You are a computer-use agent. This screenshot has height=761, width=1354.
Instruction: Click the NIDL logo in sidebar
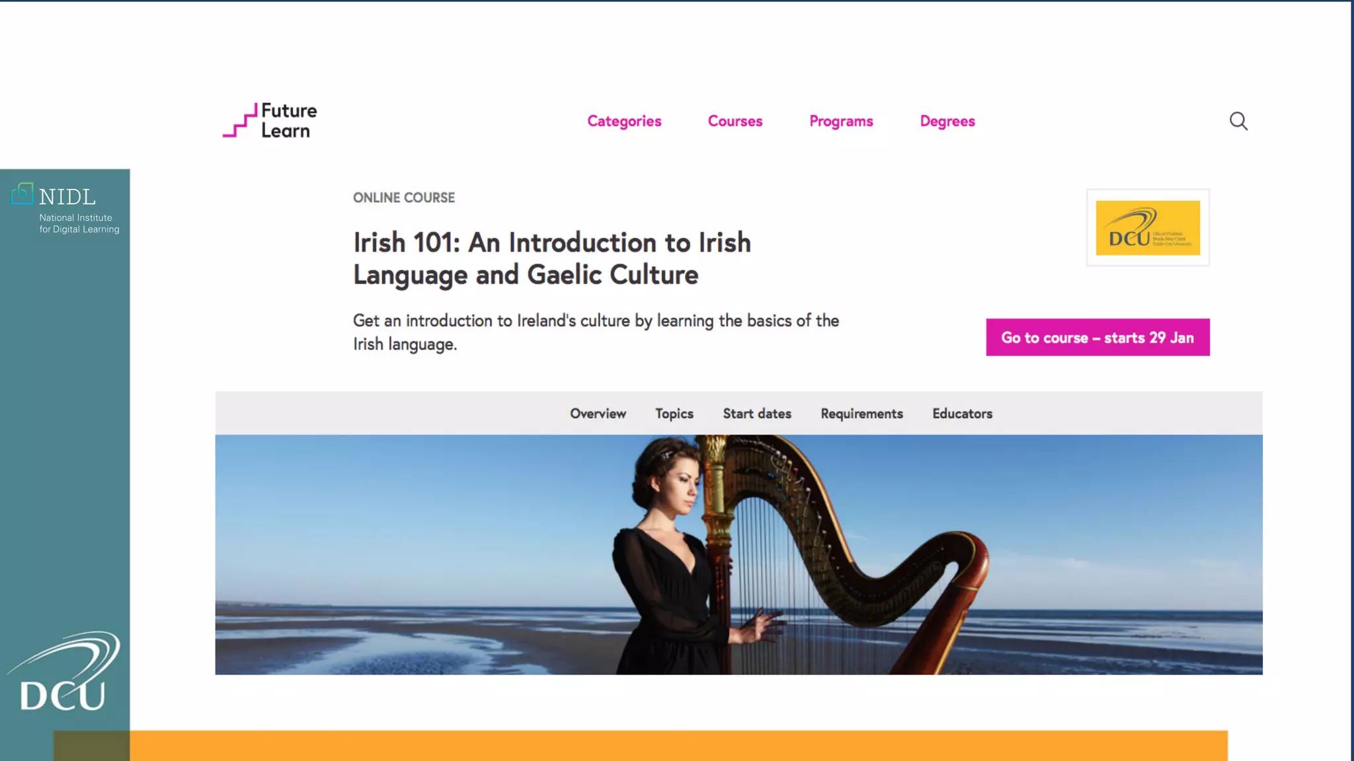tap(65, 209)
